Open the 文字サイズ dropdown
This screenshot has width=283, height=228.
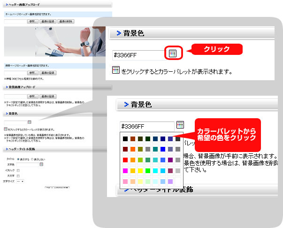tap(21, 181)
